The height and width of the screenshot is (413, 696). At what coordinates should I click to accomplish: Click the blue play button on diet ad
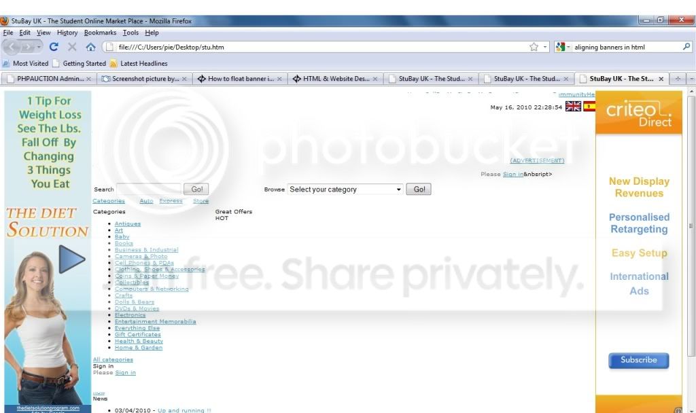pos(71,259)
